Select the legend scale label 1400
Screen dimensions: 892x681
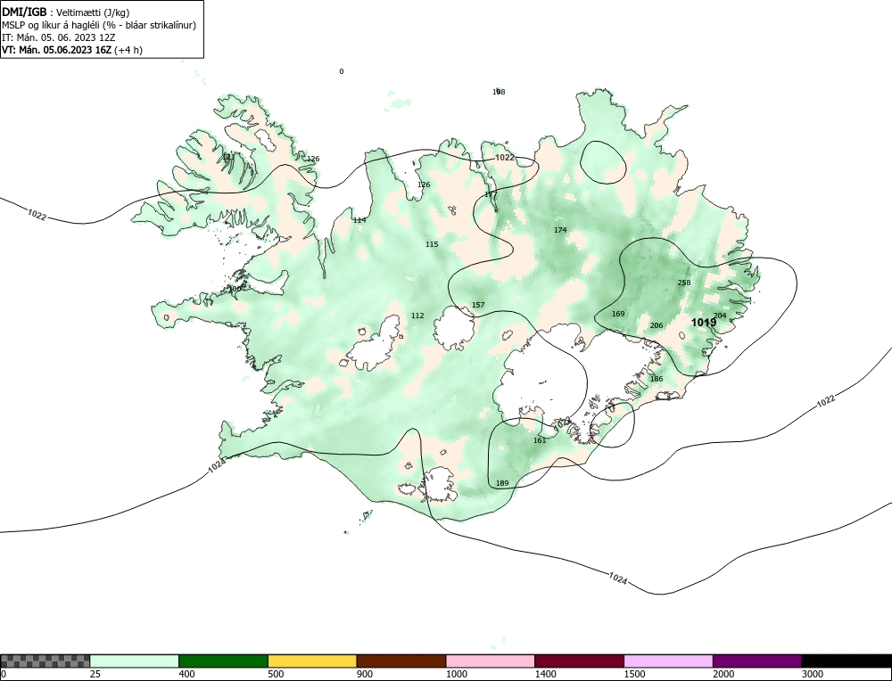coord(546,674)
